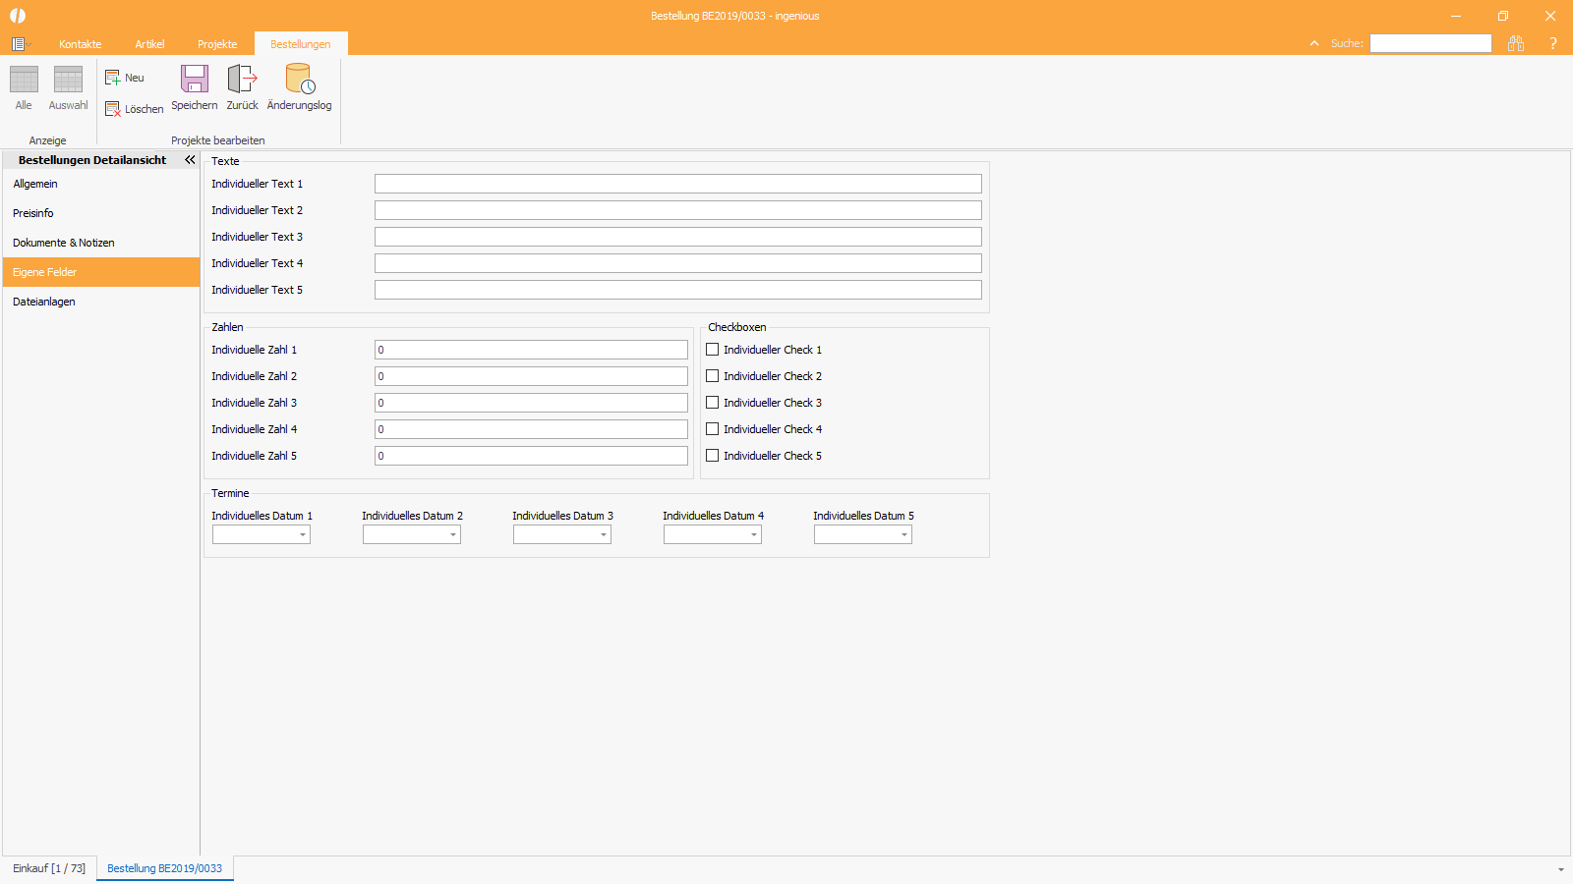Click Individuelle Zahl 4 field
The height and width of the screenshot is (884, 1573).
tap(531, 429)
